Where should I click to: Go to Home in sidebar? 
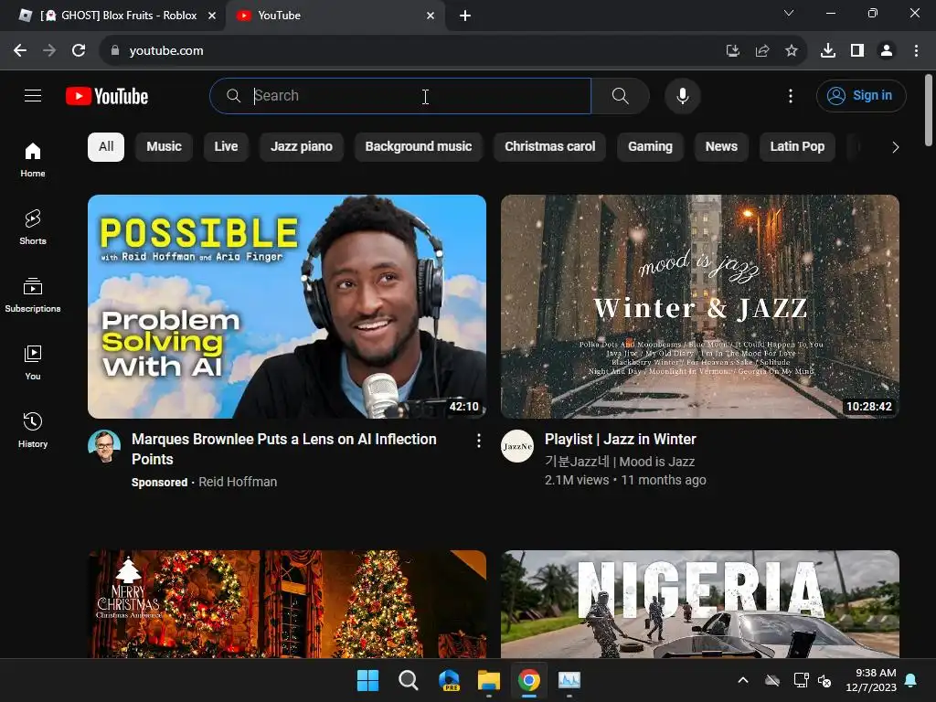tap(33, 160)
